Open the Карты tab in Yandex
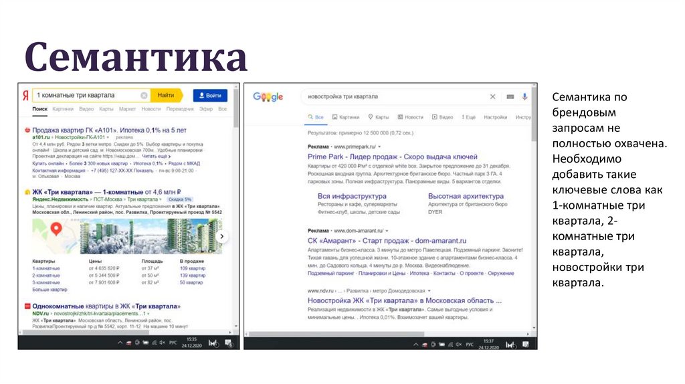 106,109
